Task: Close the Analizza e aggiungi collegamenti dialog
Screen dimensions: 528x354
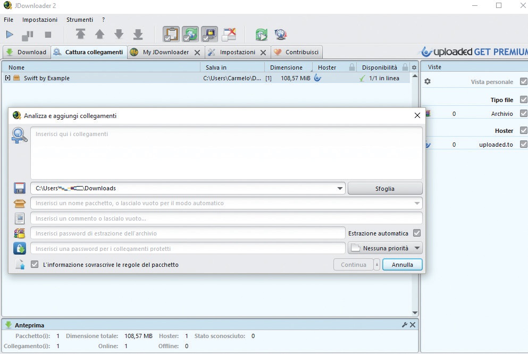Action: (417, 115)
